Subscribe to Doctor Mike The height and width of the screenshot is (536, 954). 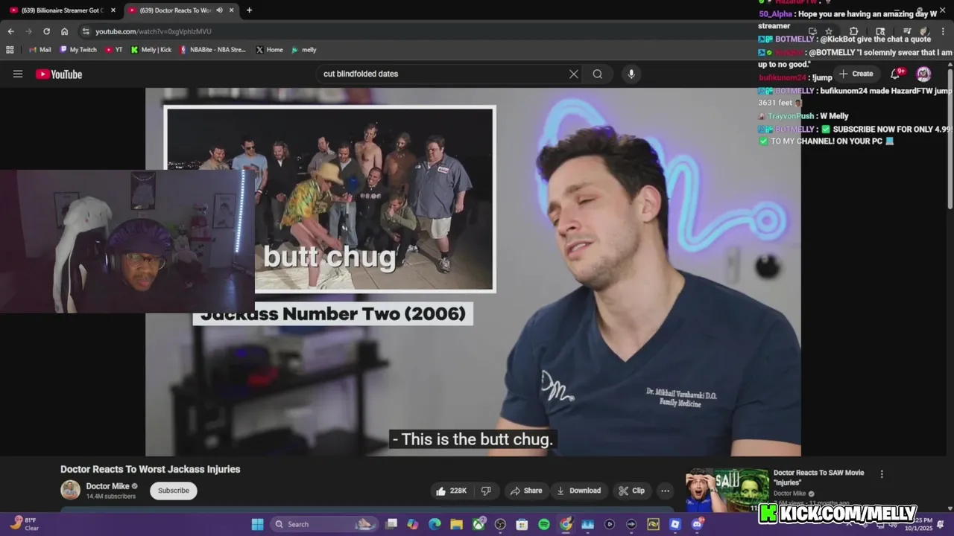point(173,491)
